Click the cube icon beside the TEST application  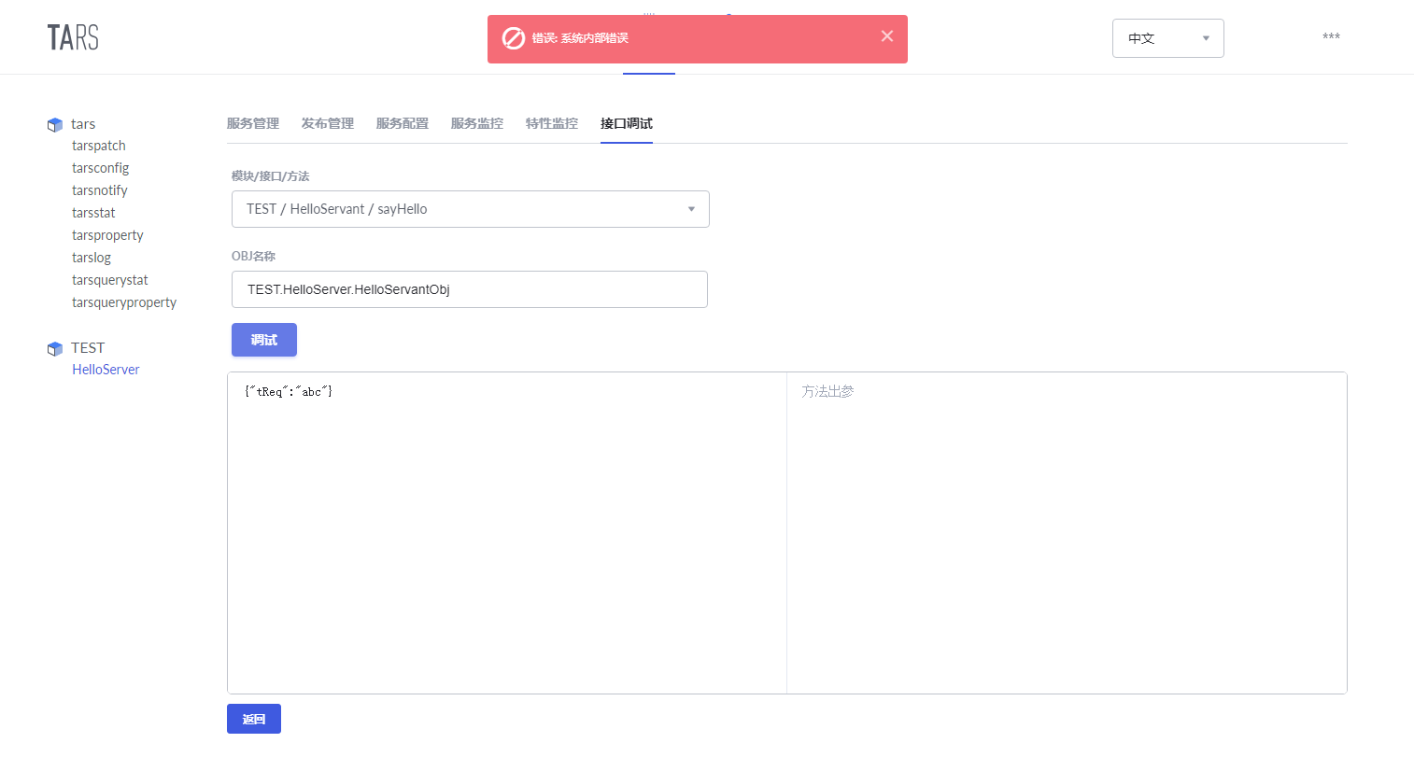point(55,347)
